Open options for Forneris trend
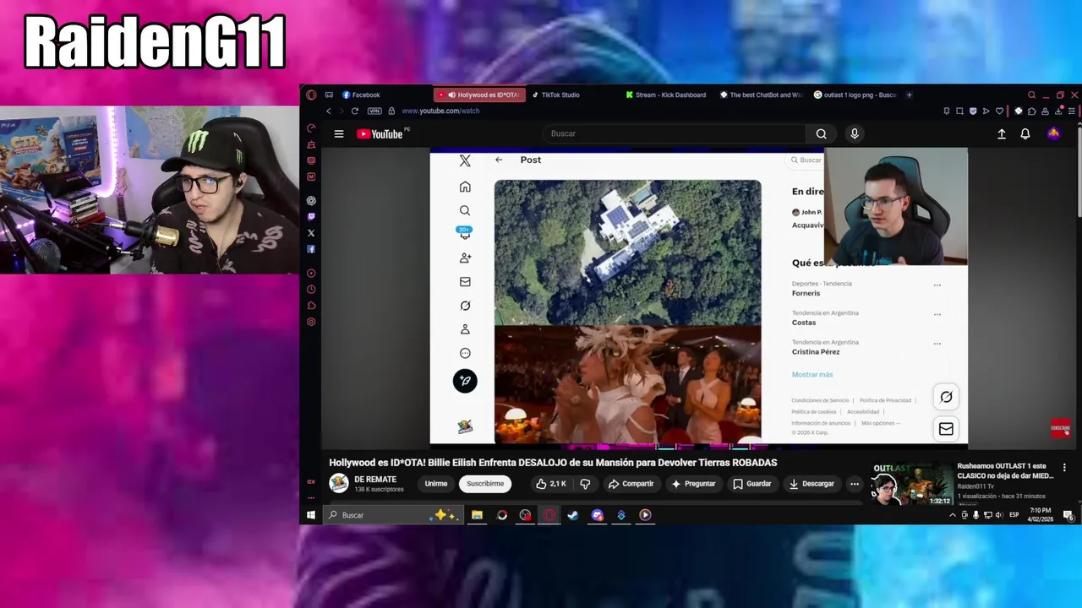Viewport: 1082px width, 608px height. tap(937, 285)
